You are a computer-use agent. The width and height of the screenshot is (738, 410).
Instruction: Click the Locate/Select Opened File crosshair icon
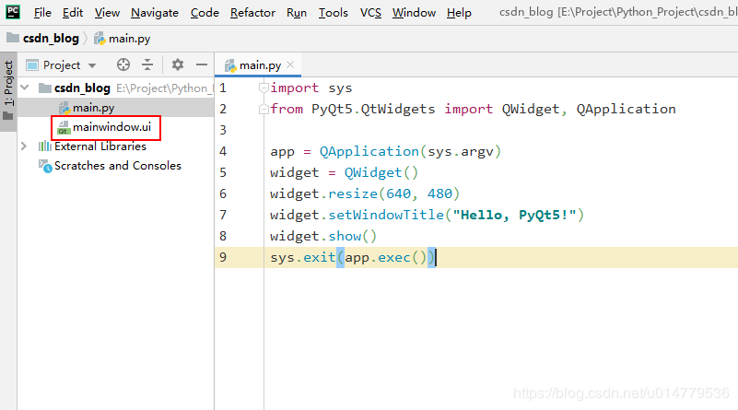click(123, 64)
